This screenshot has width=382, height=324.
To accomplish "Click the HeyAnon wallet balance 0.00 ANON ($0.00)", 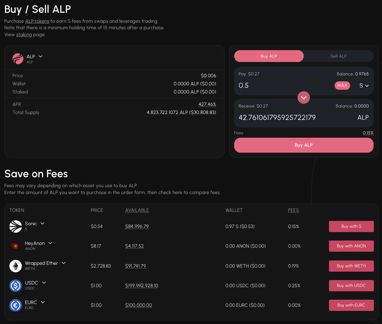I will (245, 246).
